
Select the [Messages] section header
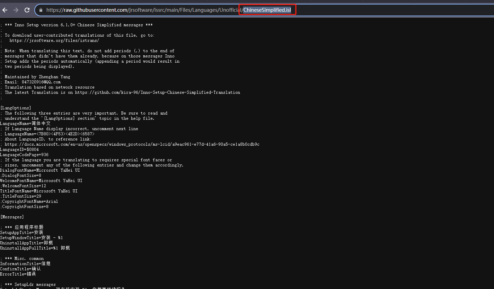pyautogui.click(x=12, y=217)
